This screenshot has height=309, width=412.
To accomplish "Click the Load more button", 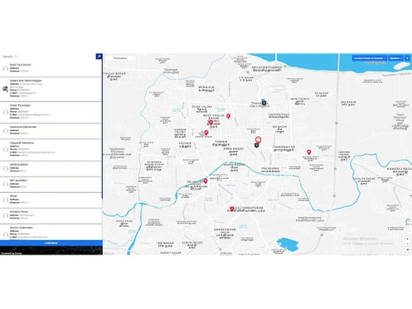I will (x=51, y=243).
